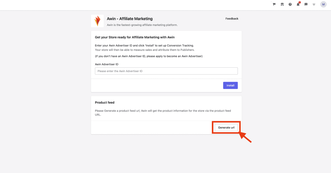Click the Wi-Fi status icon
This screenshot has width=331, height=173.
[x=314, y=4]
